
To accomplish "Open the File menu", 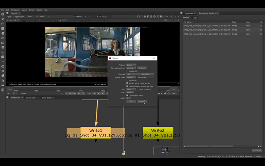I will click(x=3, y=10).
